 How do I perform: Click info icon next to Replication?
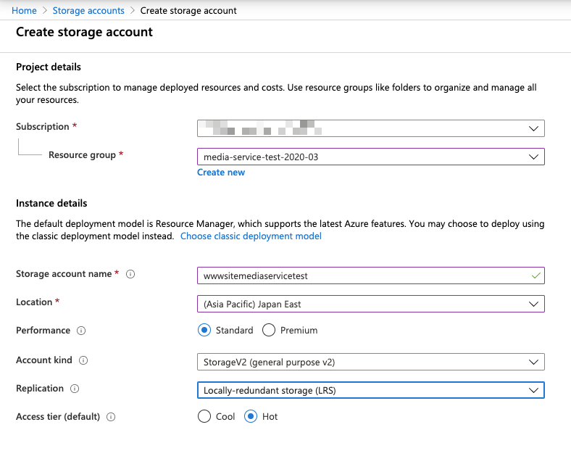75,389
